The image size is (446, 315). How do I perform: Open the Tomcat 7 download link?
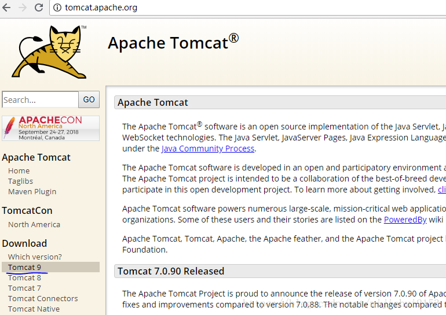click(x=24, y=288)
